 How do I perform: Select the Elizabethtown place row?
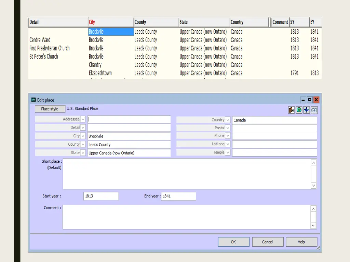click(x=175, y=73)
